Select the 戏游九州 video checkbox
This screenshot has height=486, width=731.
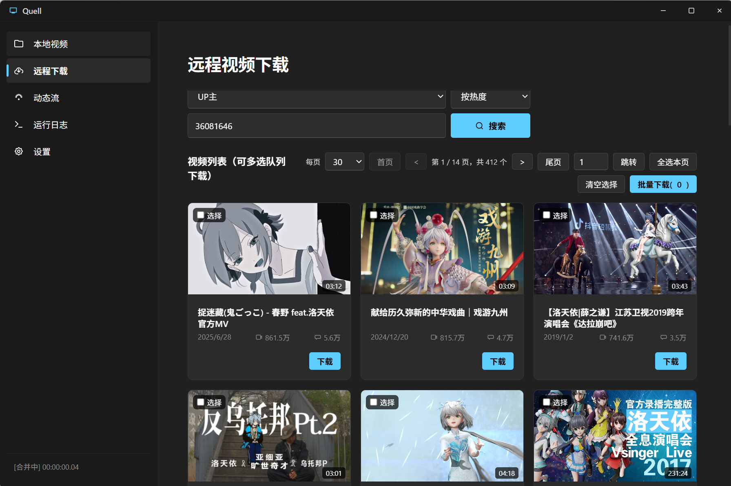click(x=373, y=215)
